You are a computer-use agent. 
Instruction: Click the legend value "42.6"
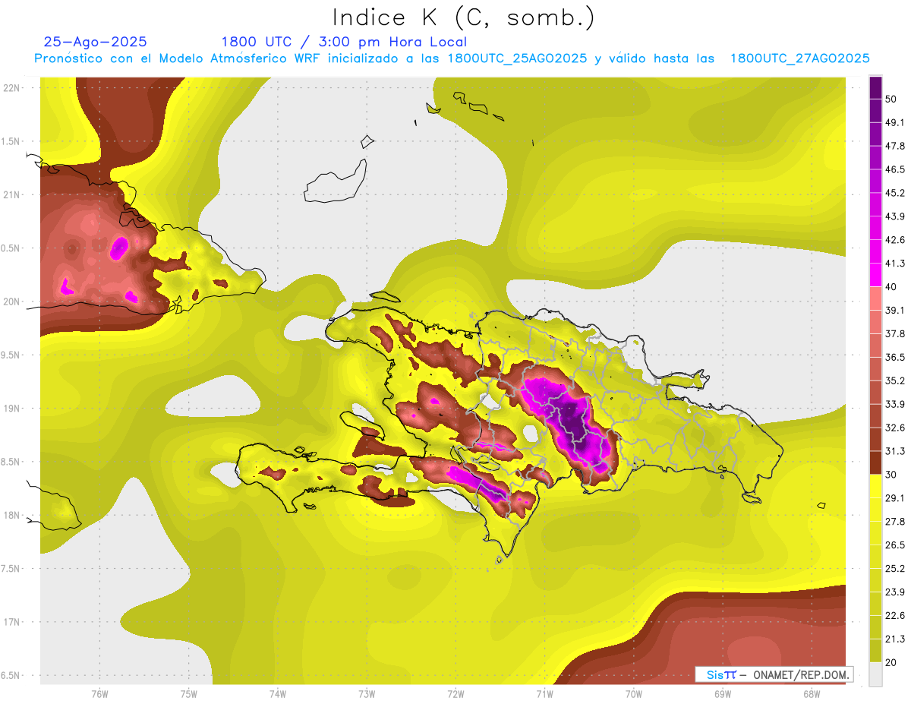[x=894, y=240]
